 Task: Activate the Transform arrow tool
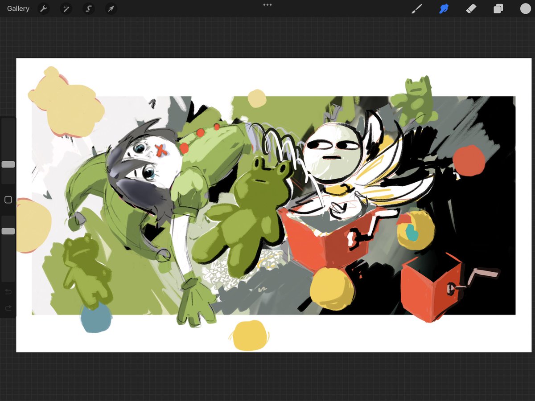(111, 8)
